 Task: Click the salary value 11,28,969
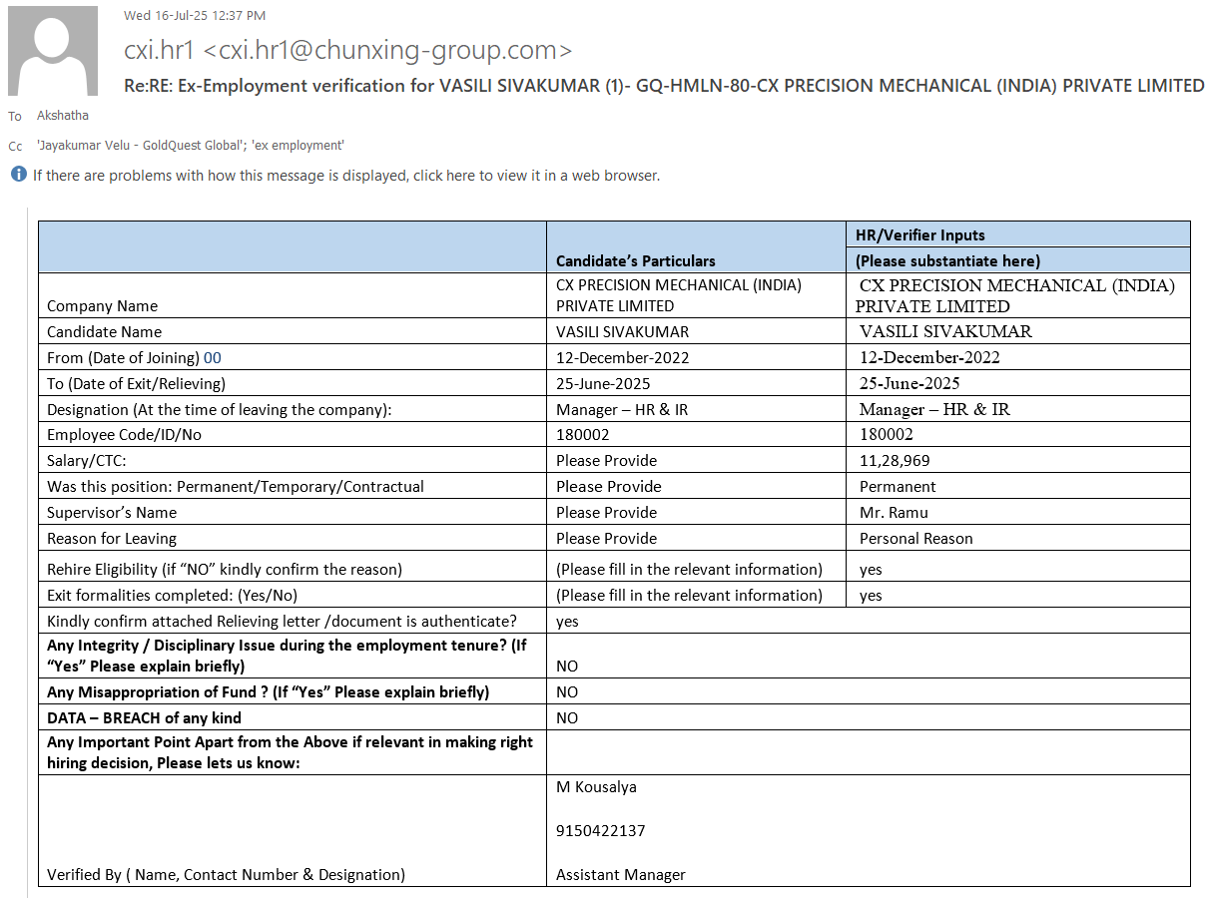895,461
